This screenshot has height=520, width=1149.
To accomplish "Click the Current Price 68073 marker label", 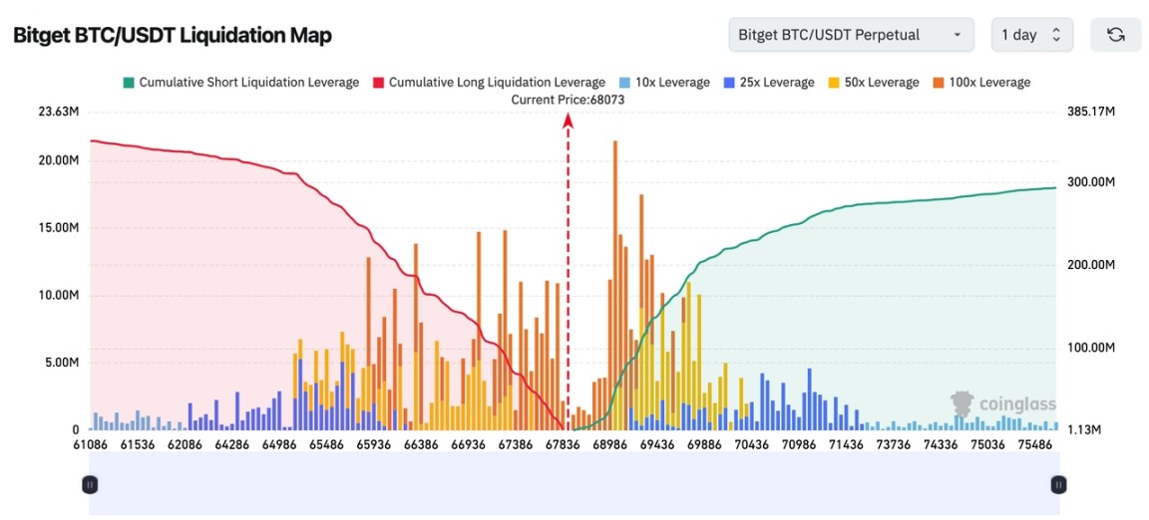I will point(568,100).
